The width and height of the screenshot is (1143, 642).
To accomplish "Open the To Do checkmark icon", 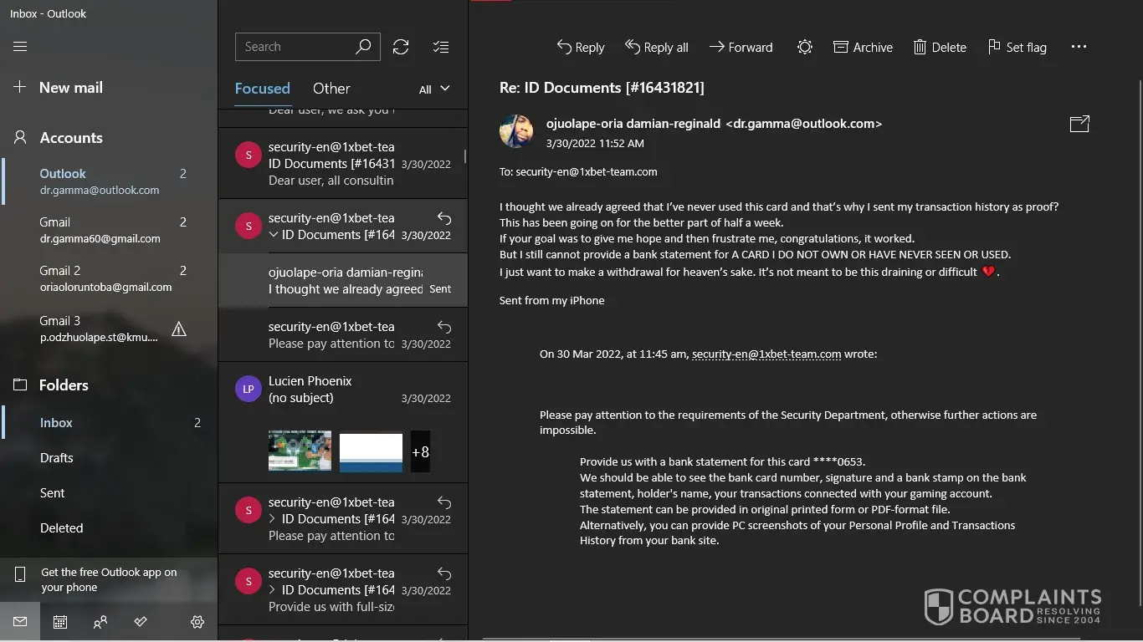I will [141, 622].
